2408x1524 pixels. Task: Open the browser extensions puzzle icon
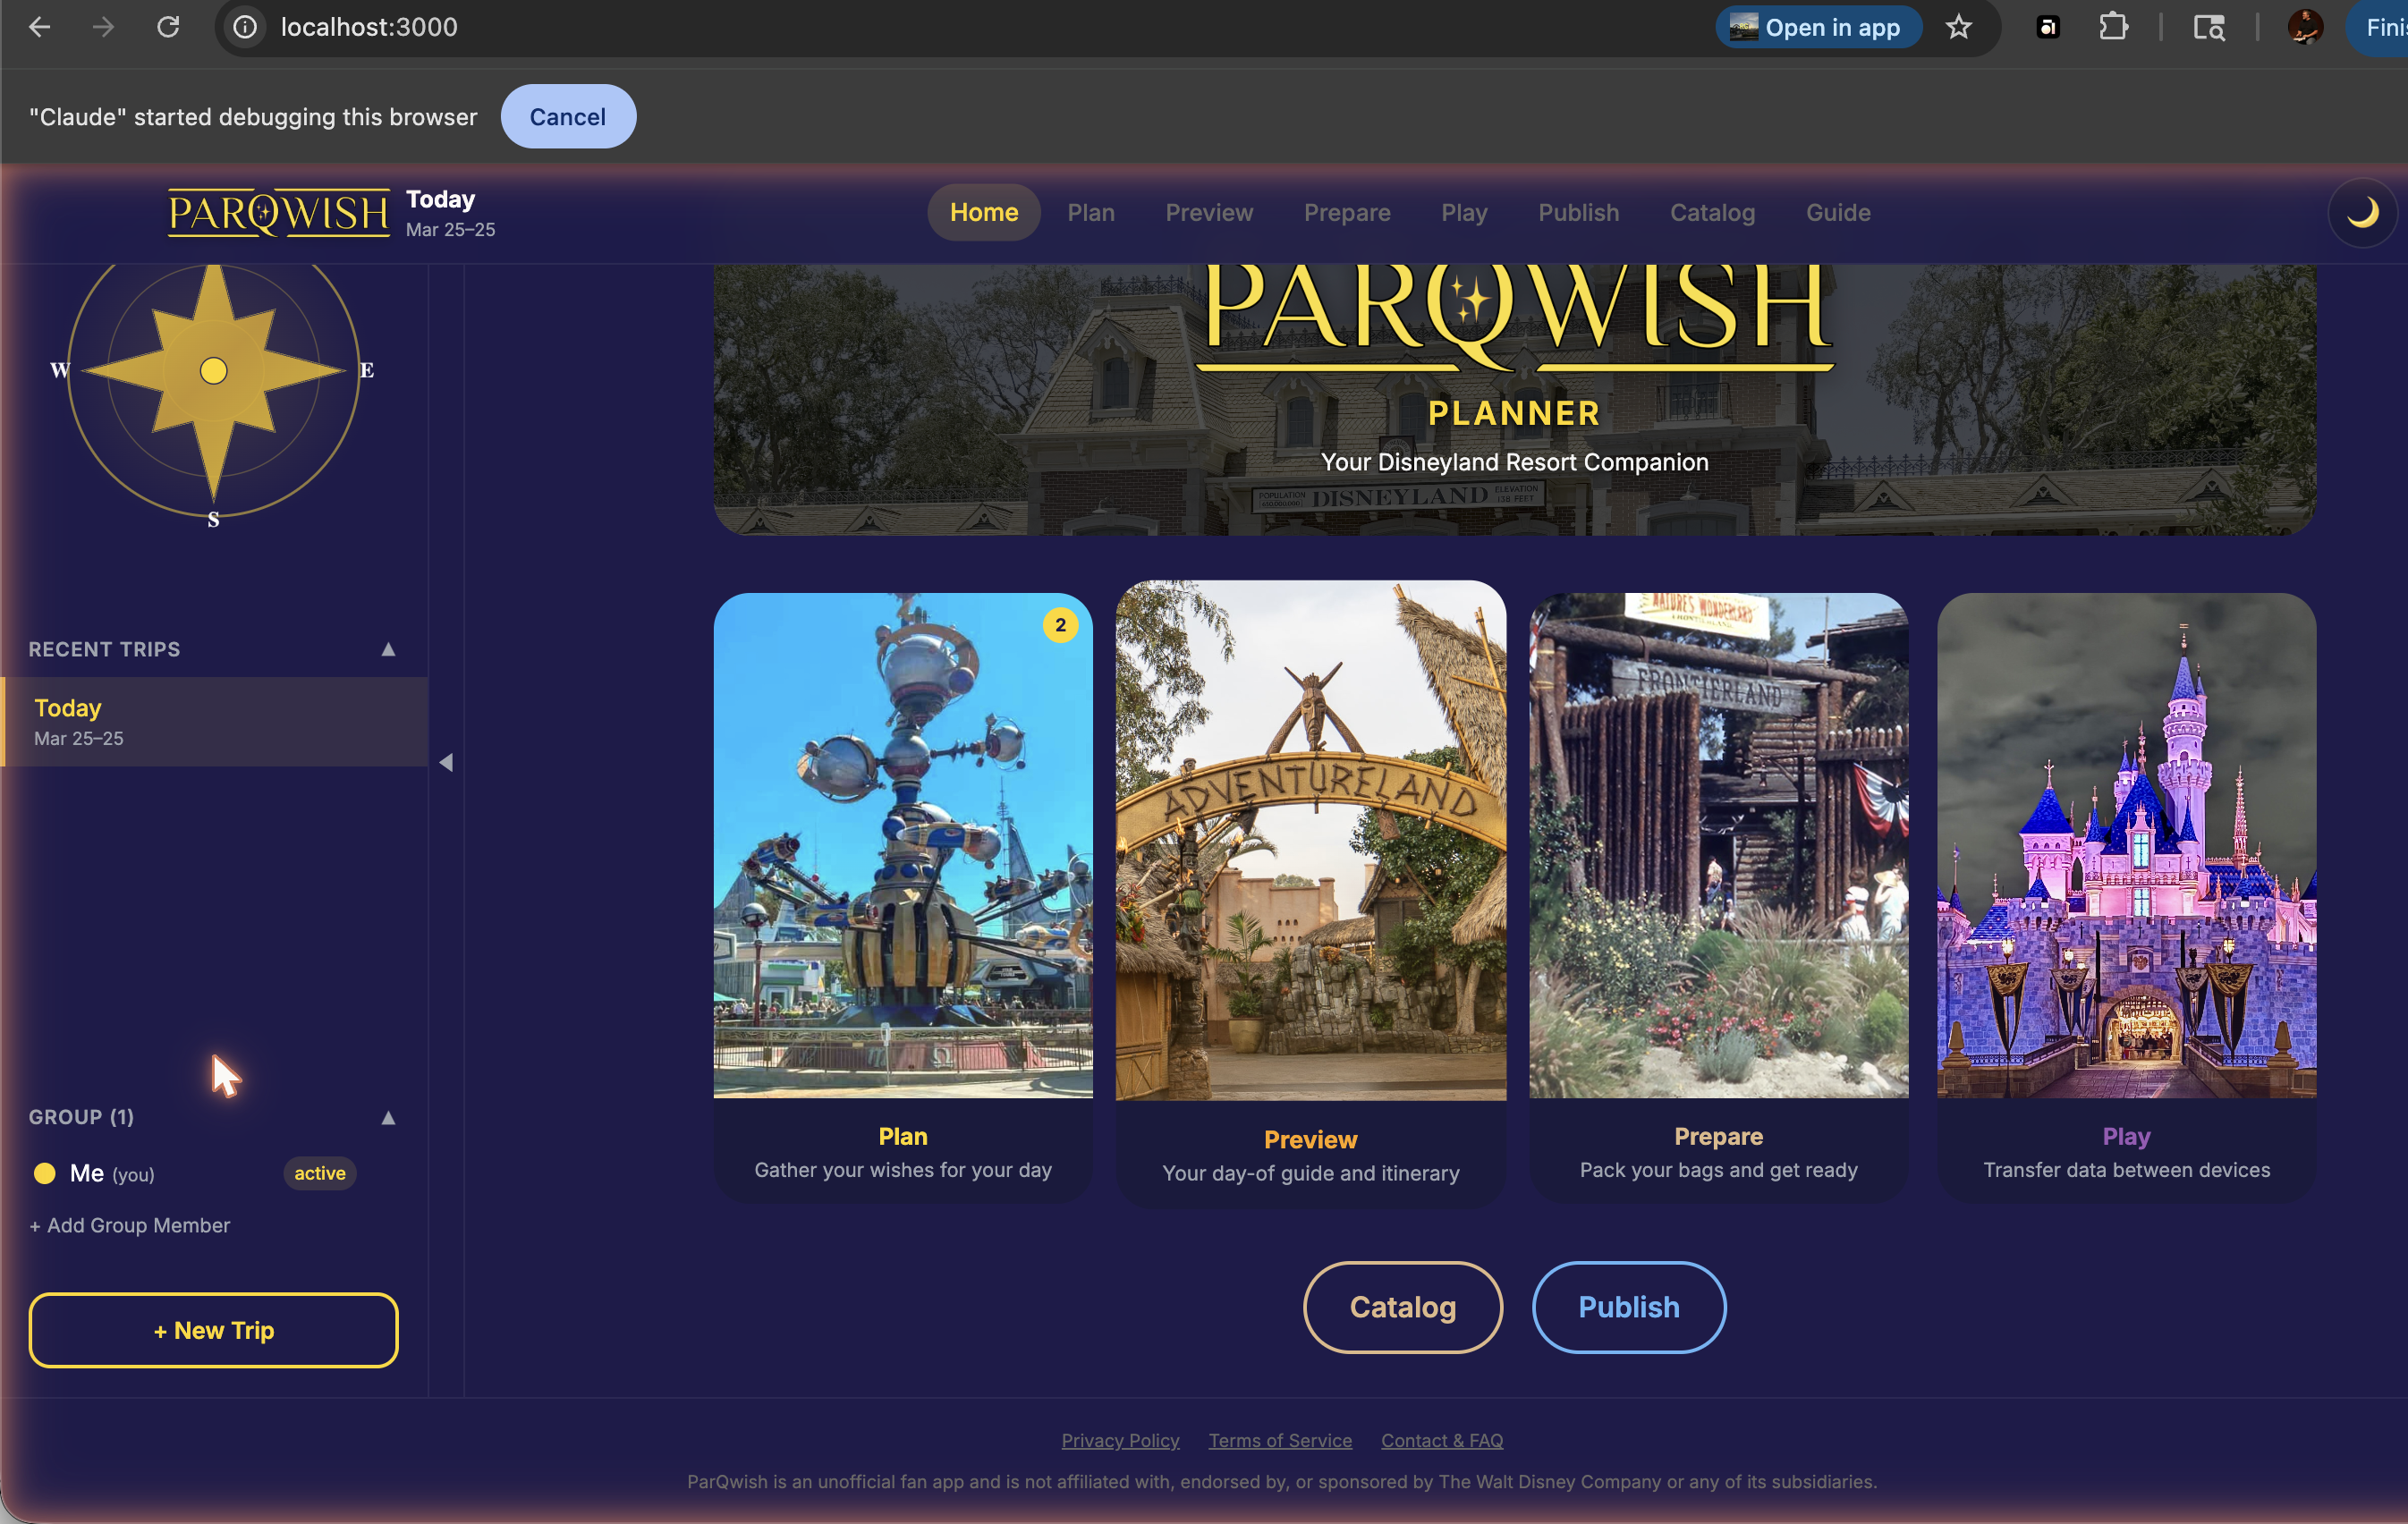(2113, 27)
